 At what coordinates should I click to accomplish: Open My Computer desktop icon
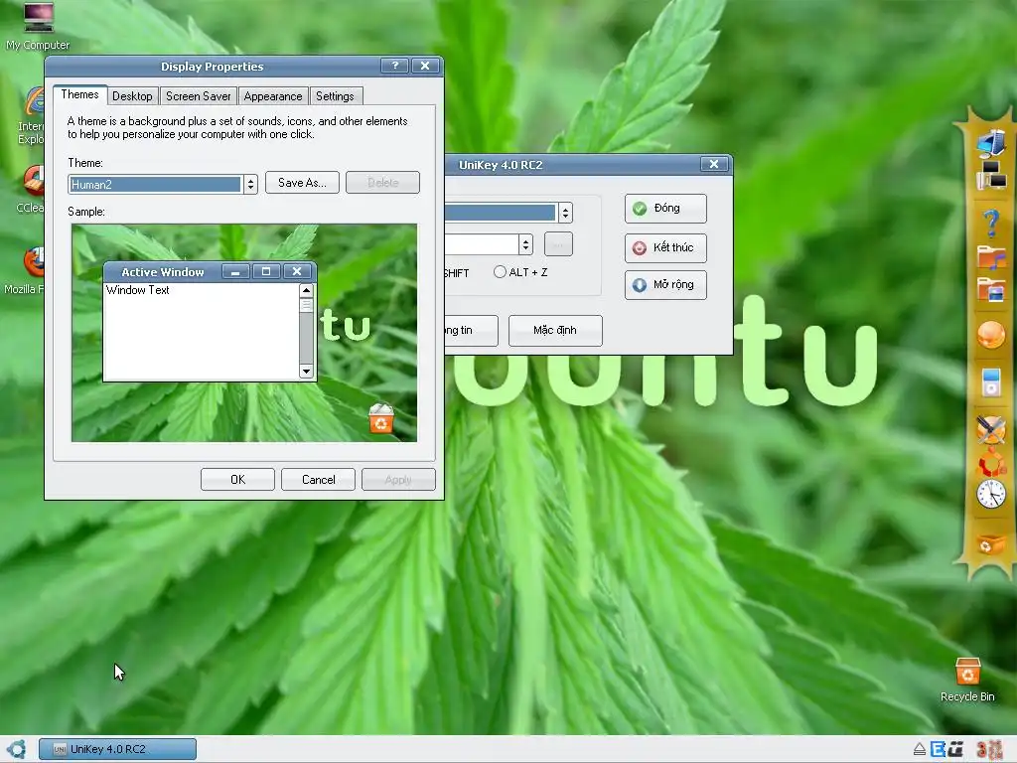[38, 26]
